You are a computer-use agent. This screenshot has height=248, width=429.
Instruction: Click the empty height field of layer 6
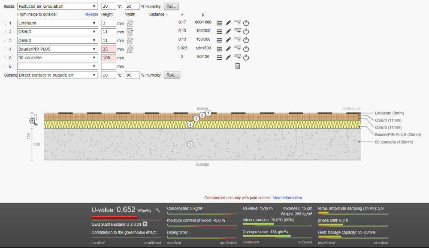coord(109,66)
